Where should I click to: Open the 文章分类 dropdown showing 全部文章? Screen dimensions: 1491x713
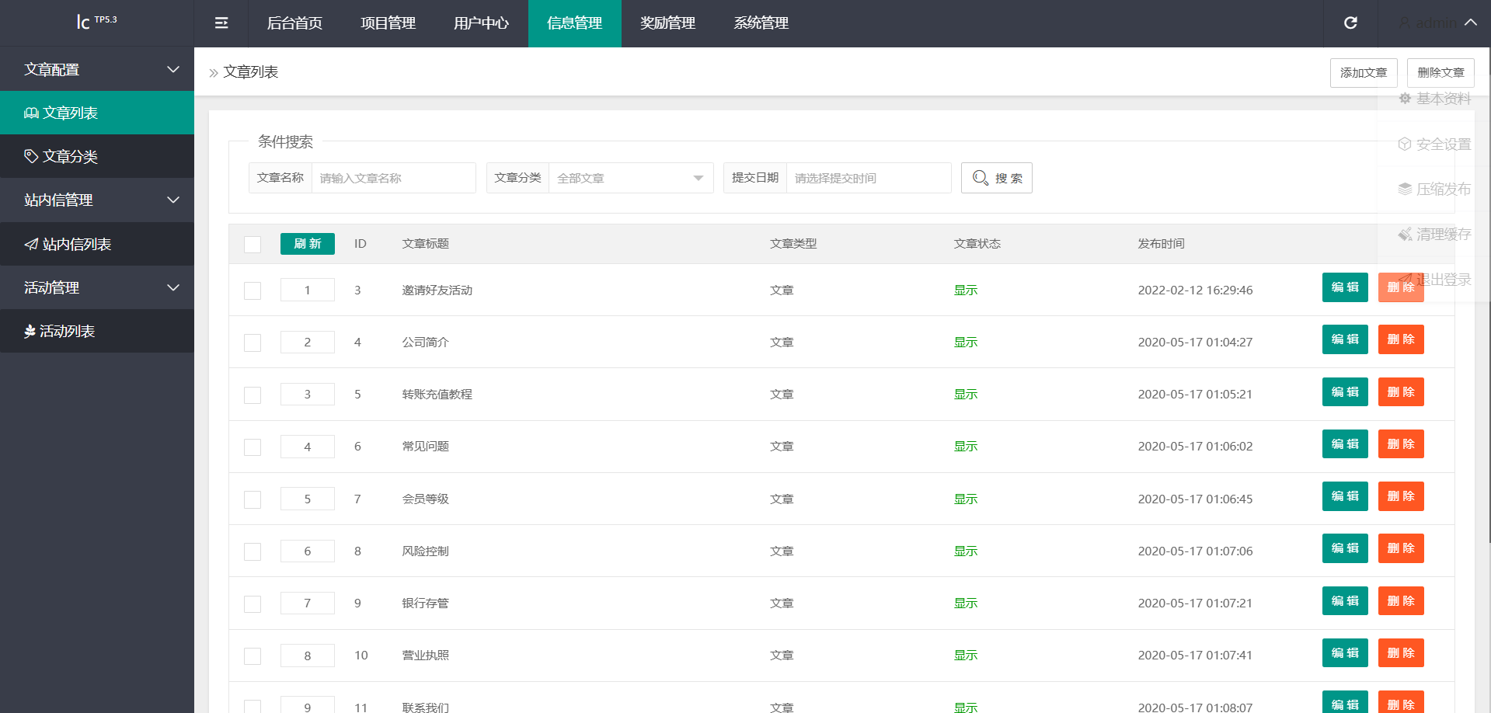pyautogui.click(x=630, y=178)
